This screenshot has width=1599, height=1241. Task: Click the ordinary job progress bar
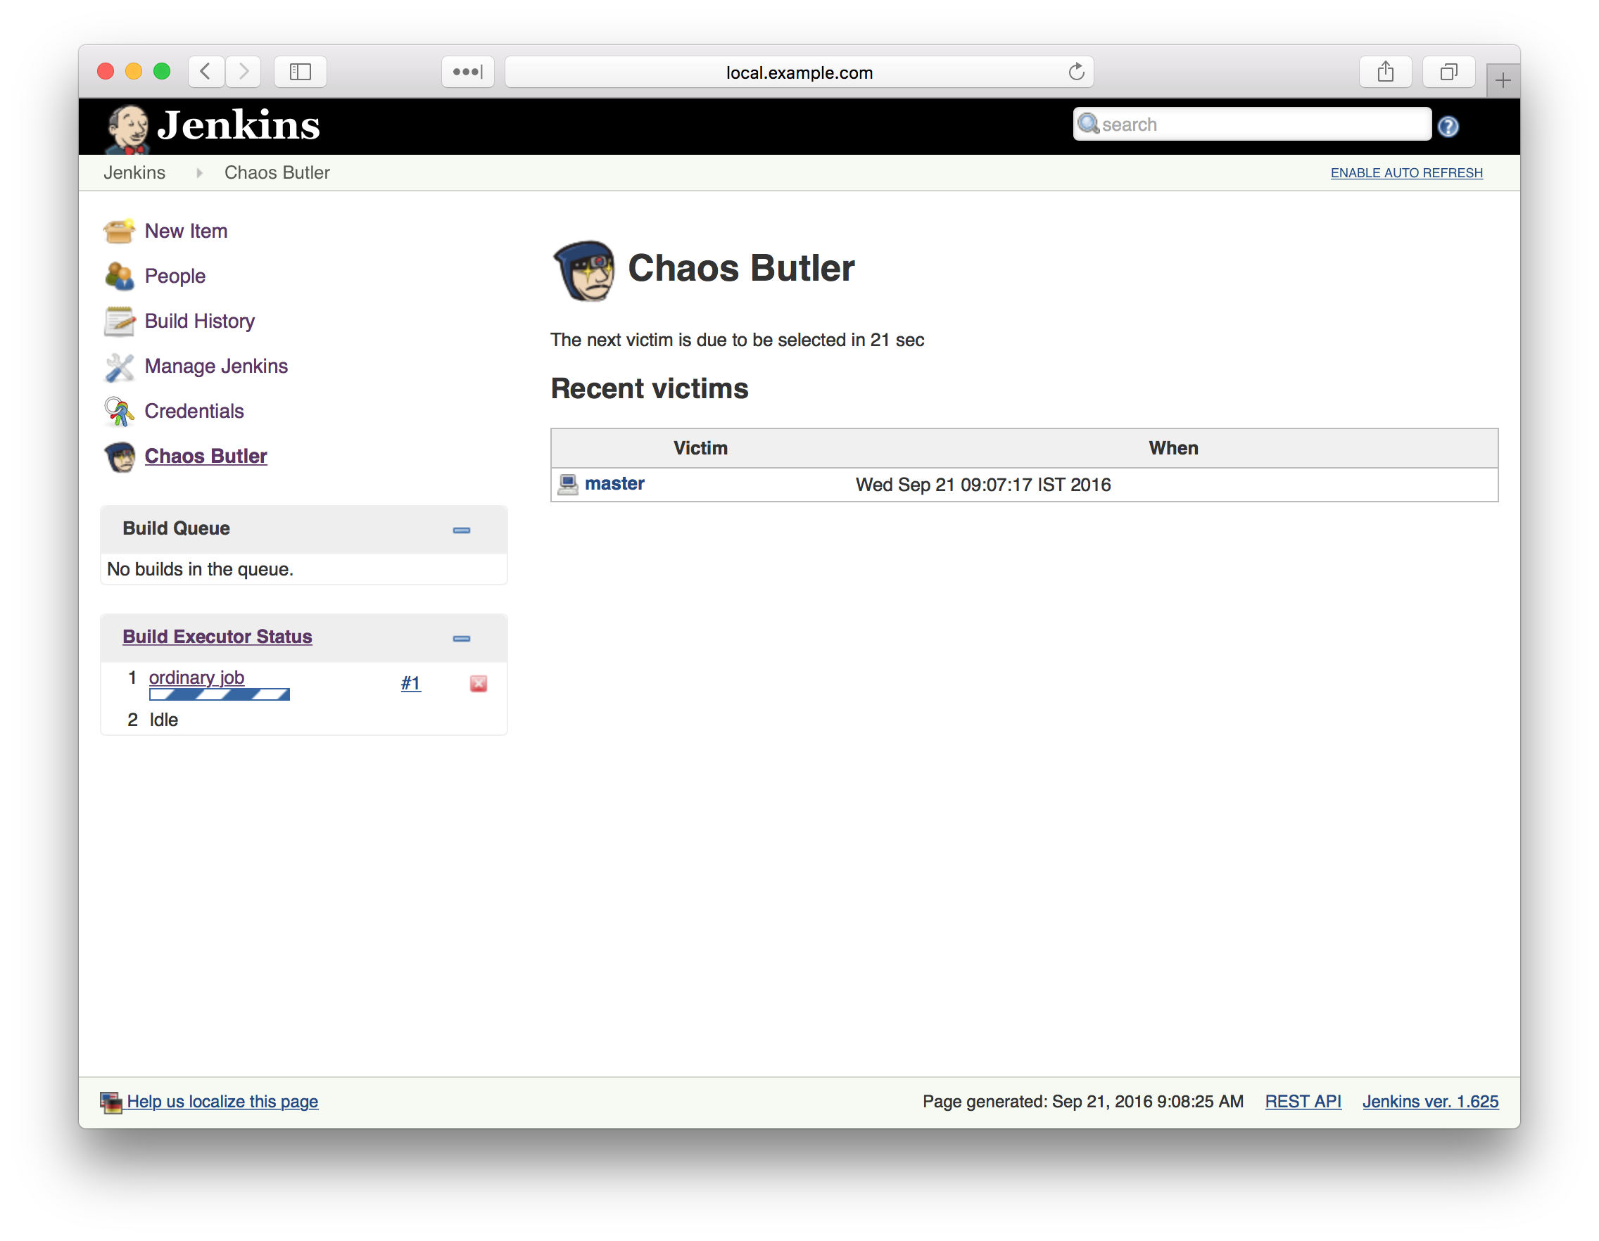219,694
